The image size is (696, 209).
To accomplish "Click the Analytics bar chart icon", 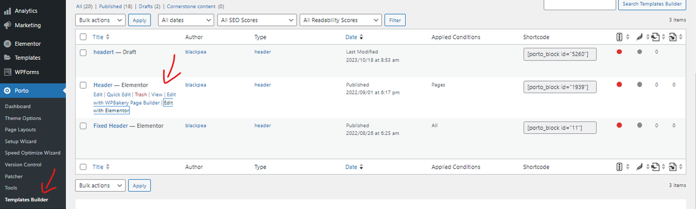I will click(x=8, y=11).
